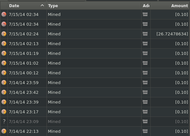Click the clock status icon on 7/14/14 23:42 row
Viewport: 190px width, 136px height.
click(x=4, y=92)
